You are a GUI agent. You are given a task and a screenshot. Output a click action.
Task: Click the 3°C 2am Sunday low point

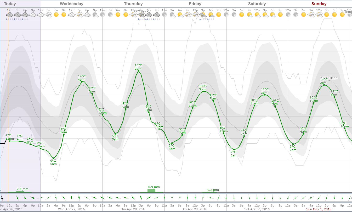[x=293, y=144]
